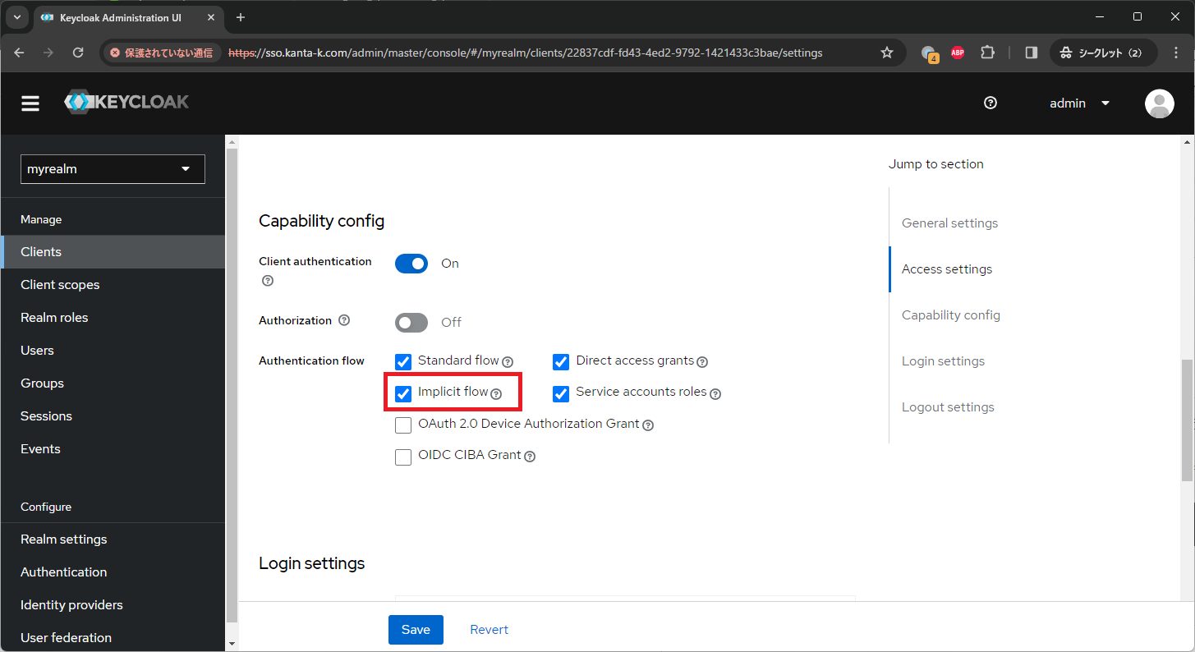Open the hamburger navigation menu
This screenshot has height=652, width=1195.
[30, 103]
